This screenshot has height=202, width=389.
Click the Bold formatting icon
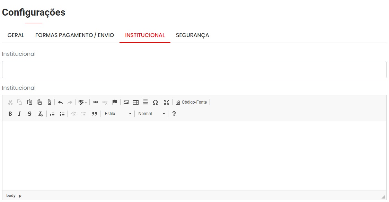point(10,114)
